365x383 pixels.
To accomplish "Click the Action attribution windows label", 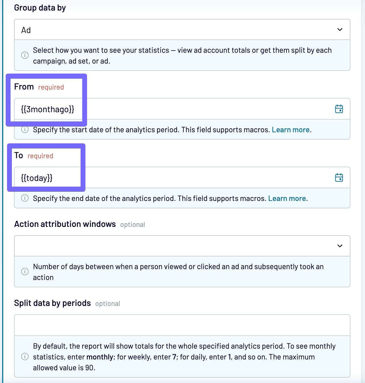I will (65, 224).
